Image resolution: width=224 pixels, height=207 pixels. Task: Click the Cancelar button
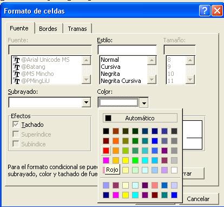point(198,199)
